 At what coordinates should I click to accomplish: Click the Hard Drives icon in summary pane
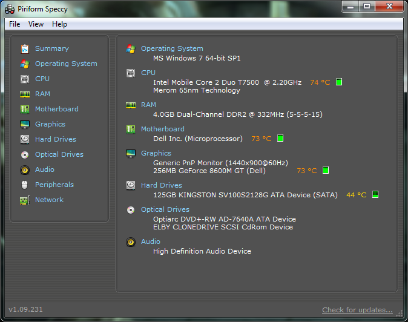coord(131,185)
